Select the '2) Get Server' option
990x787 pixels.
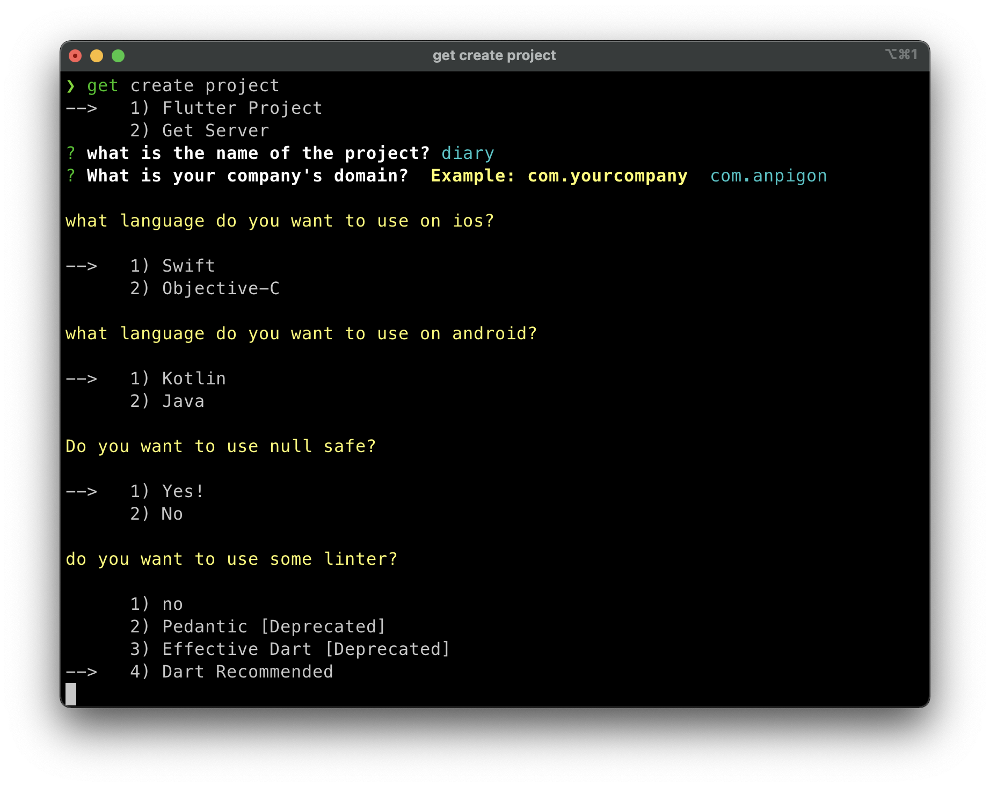tap(199, 130)
